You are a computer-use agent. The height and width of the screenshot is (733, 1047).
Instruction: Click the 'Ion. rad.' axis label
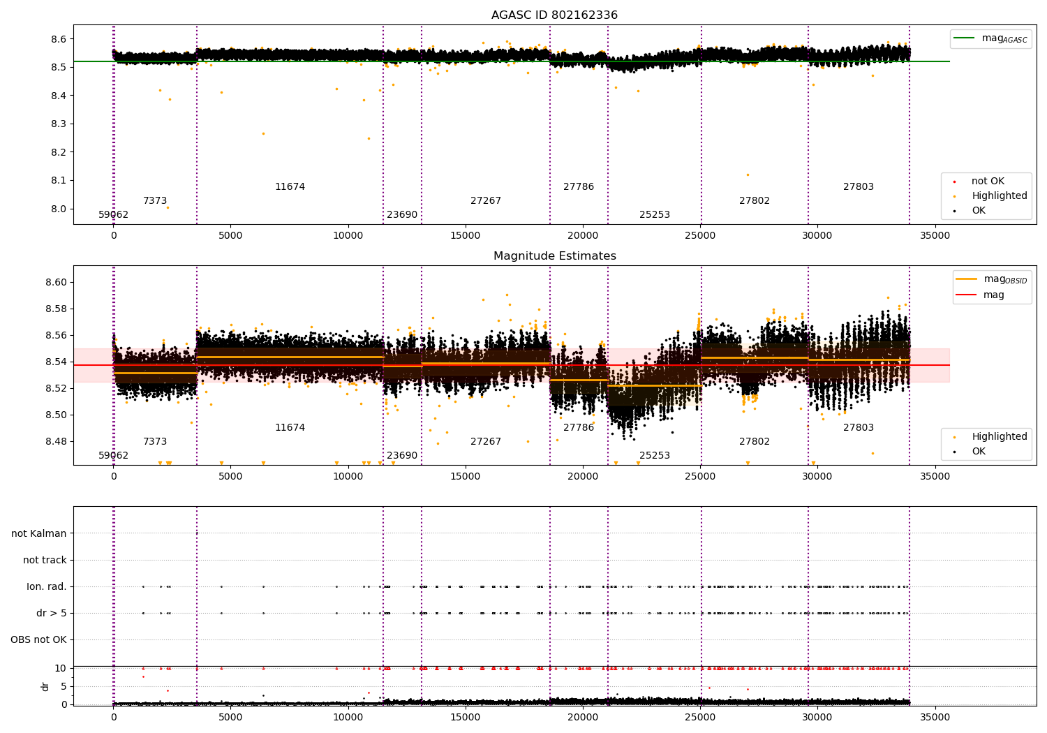pyautogui.click(x=47, y=587)
